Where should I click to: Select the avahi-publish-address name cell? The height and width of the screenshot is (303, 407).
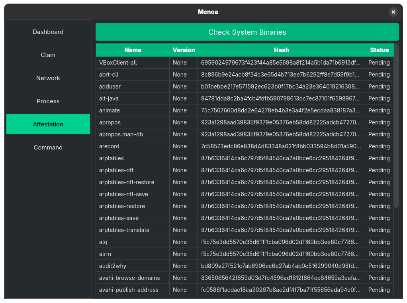133,289
